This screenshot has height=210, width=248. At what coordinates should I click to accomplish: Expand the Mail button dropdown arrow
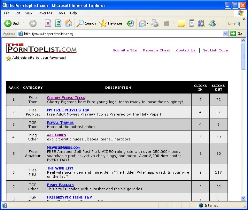point(148,23)
